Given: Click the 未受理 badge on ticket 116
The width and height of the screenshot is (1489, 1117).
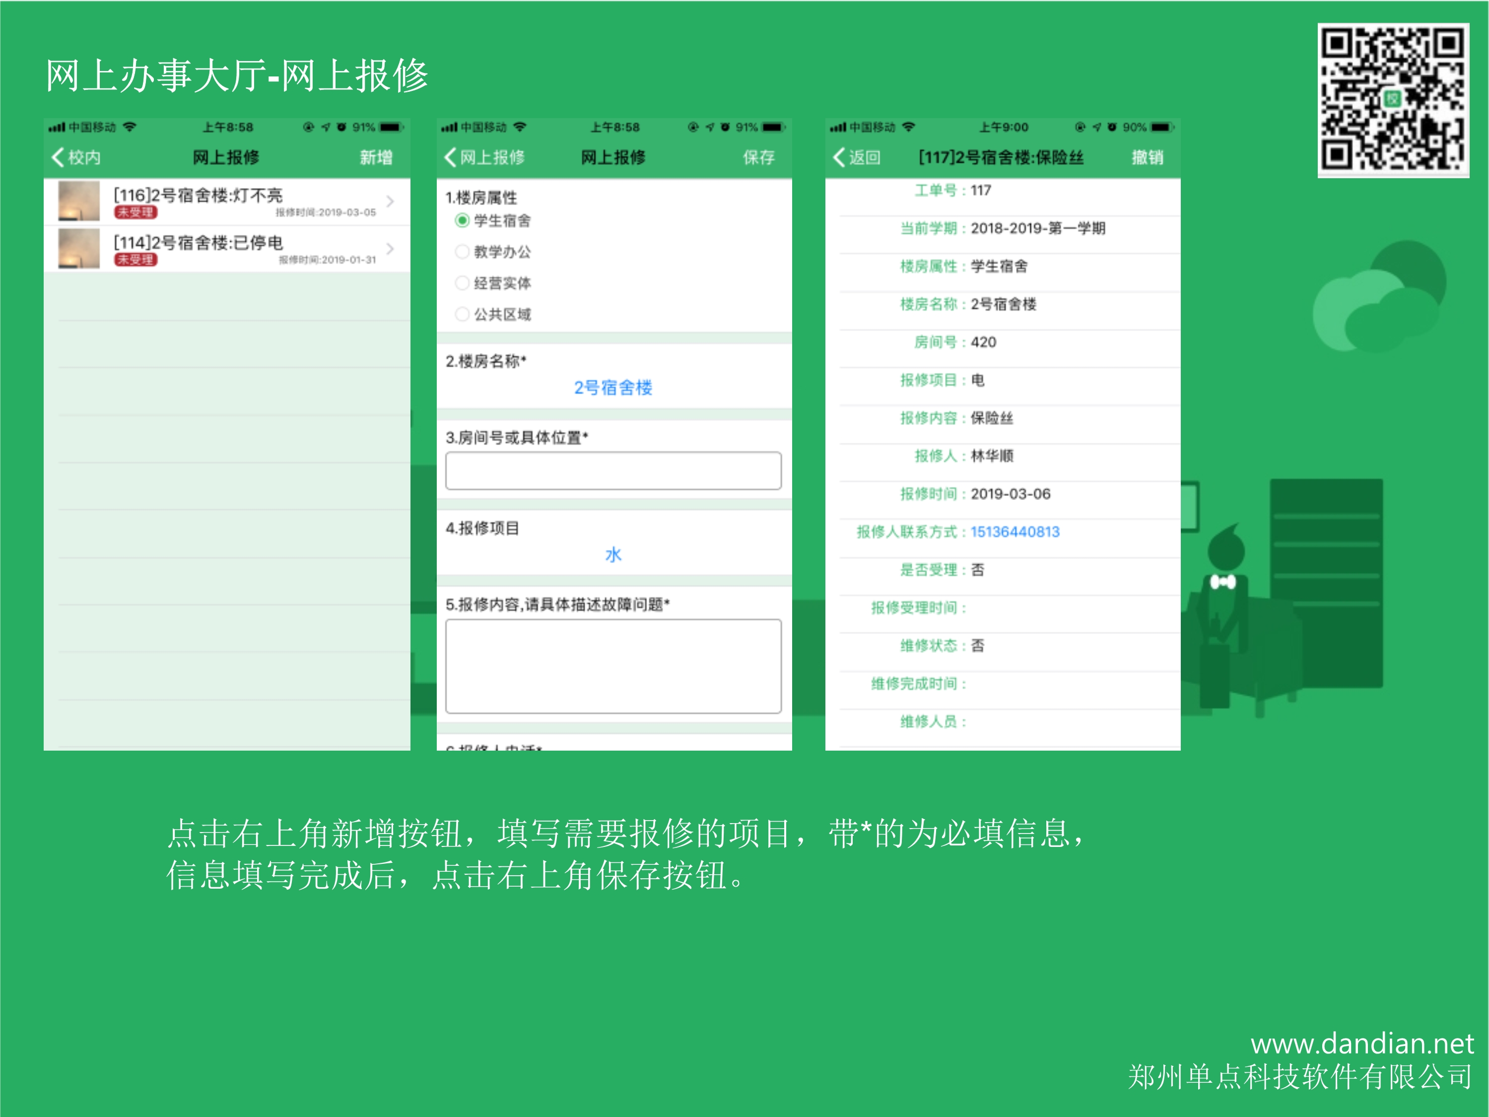Looking at the screenshot, I should tap(135, 213).
